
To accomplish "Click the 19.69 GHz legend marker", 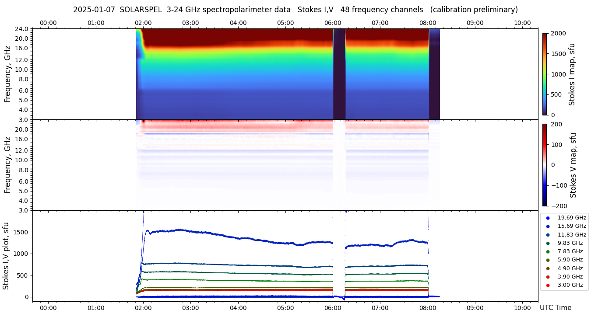I will pyautogui.click(x=548, y=218).
